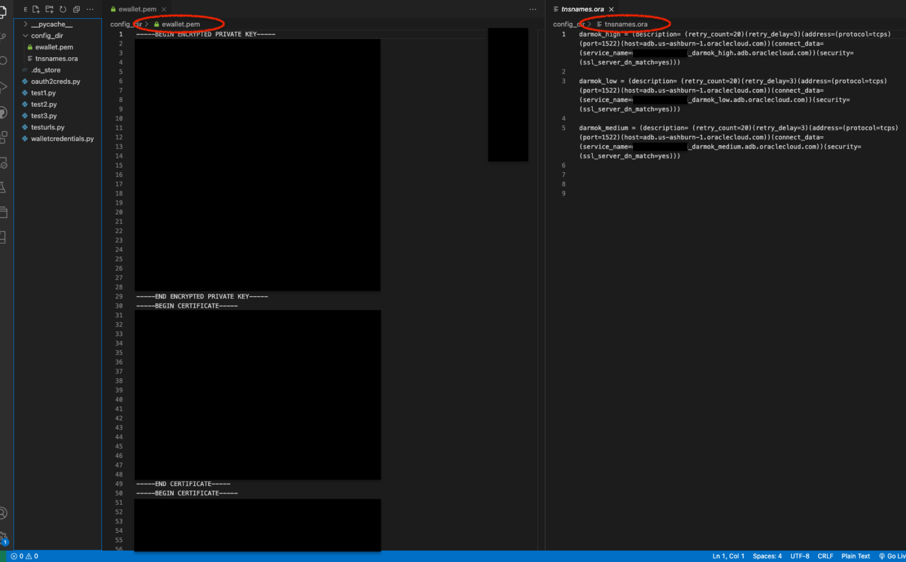Switch to the ewallet.pem editor tab
Viewport: 906px width, 562px height.
pos(137,9)
